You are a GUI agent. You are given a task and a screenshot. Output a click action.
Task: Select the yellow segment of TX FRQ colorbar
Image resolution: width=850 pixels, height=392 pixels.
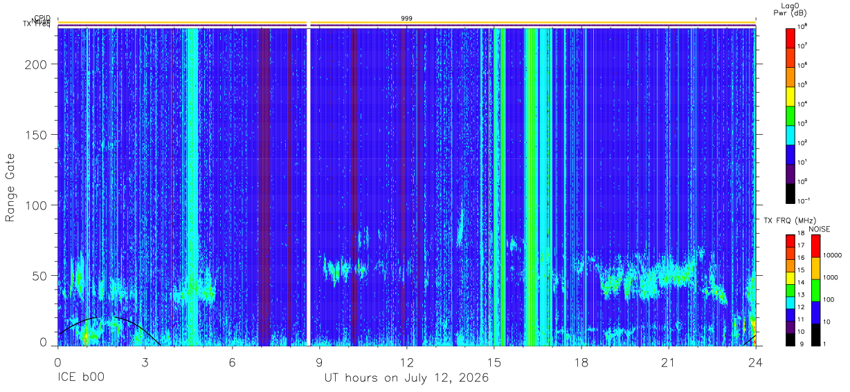[x=790, y=277]
